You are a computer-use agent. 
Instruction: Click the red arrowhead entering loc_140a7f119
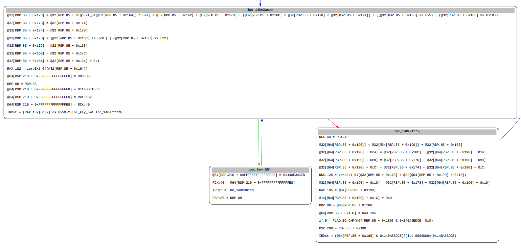tap(337, 127)
